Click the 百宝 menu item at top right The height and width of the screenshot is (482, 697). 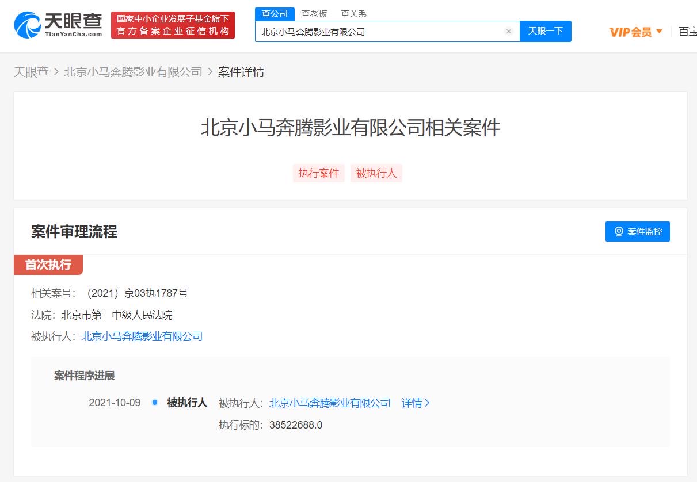tap(687, 32)
